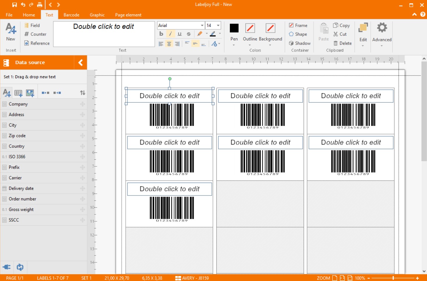
Task: Open the Edit dropdown button
Action: tap(363, 34)
